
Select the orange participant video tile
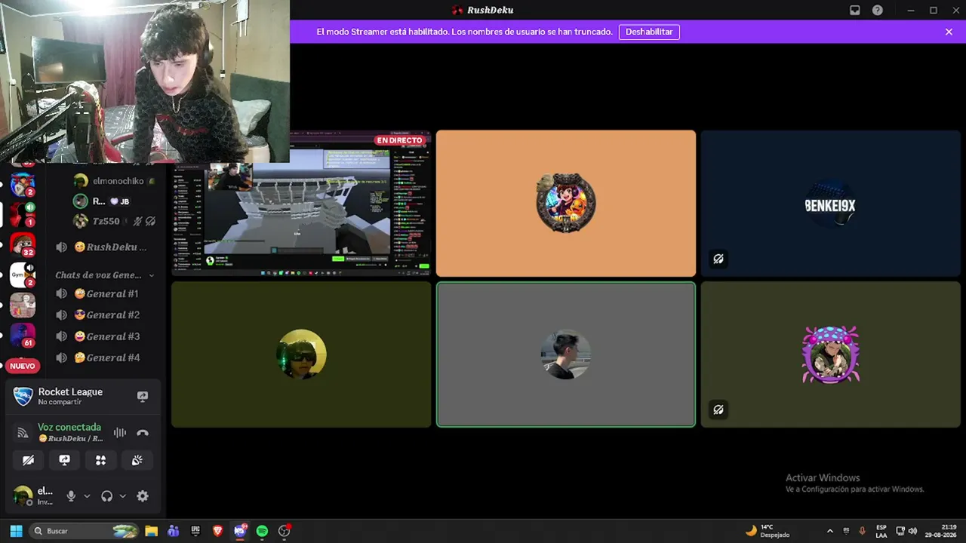(566, 204)
